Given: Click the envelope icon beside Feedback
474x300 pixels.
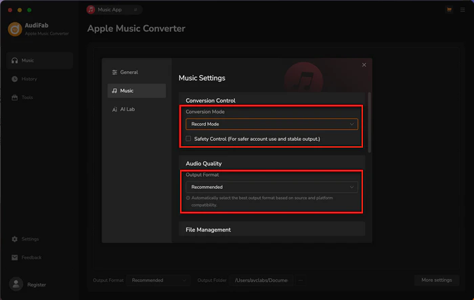Looking at the screenshot, I should pos(14,257).
